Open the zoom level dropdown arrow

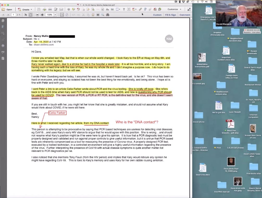55,15
